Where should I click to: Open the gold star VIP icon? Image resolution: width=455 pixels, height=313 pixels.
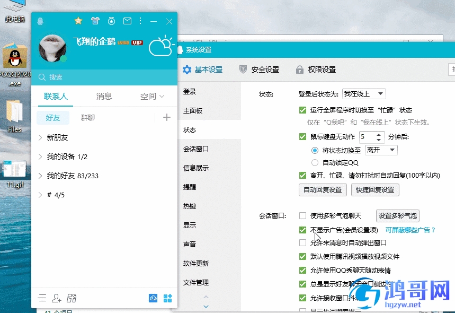(78, 21)
